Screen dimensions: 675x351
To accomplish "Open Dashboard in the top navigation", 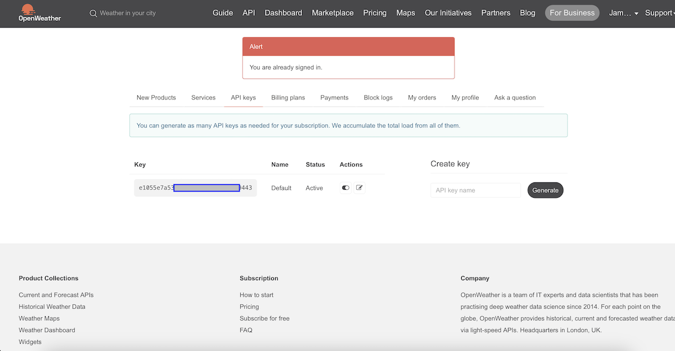I will click(283, 13).
